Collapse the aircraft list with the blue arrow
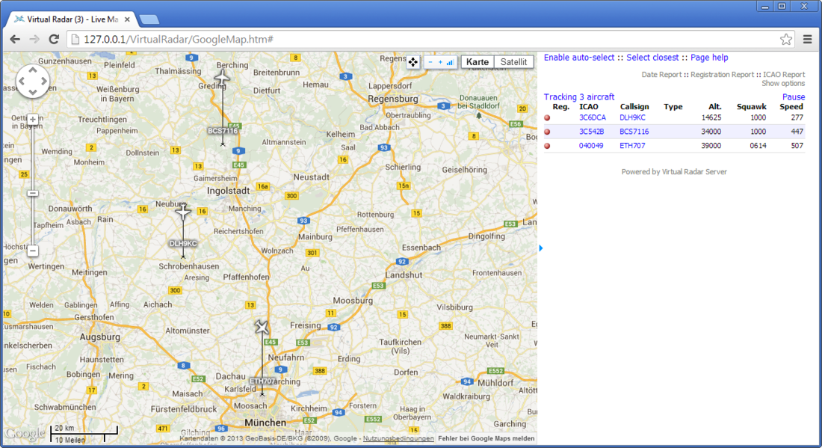 (540, 248)
